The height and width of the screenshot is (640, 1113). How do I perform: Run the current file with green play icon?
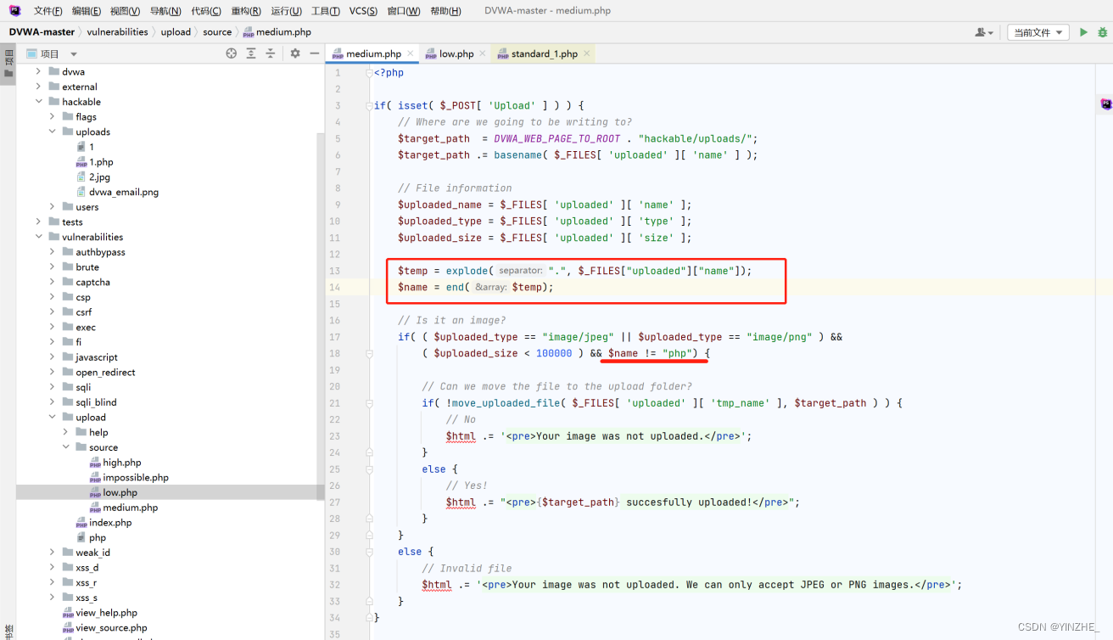[1083, 32]
